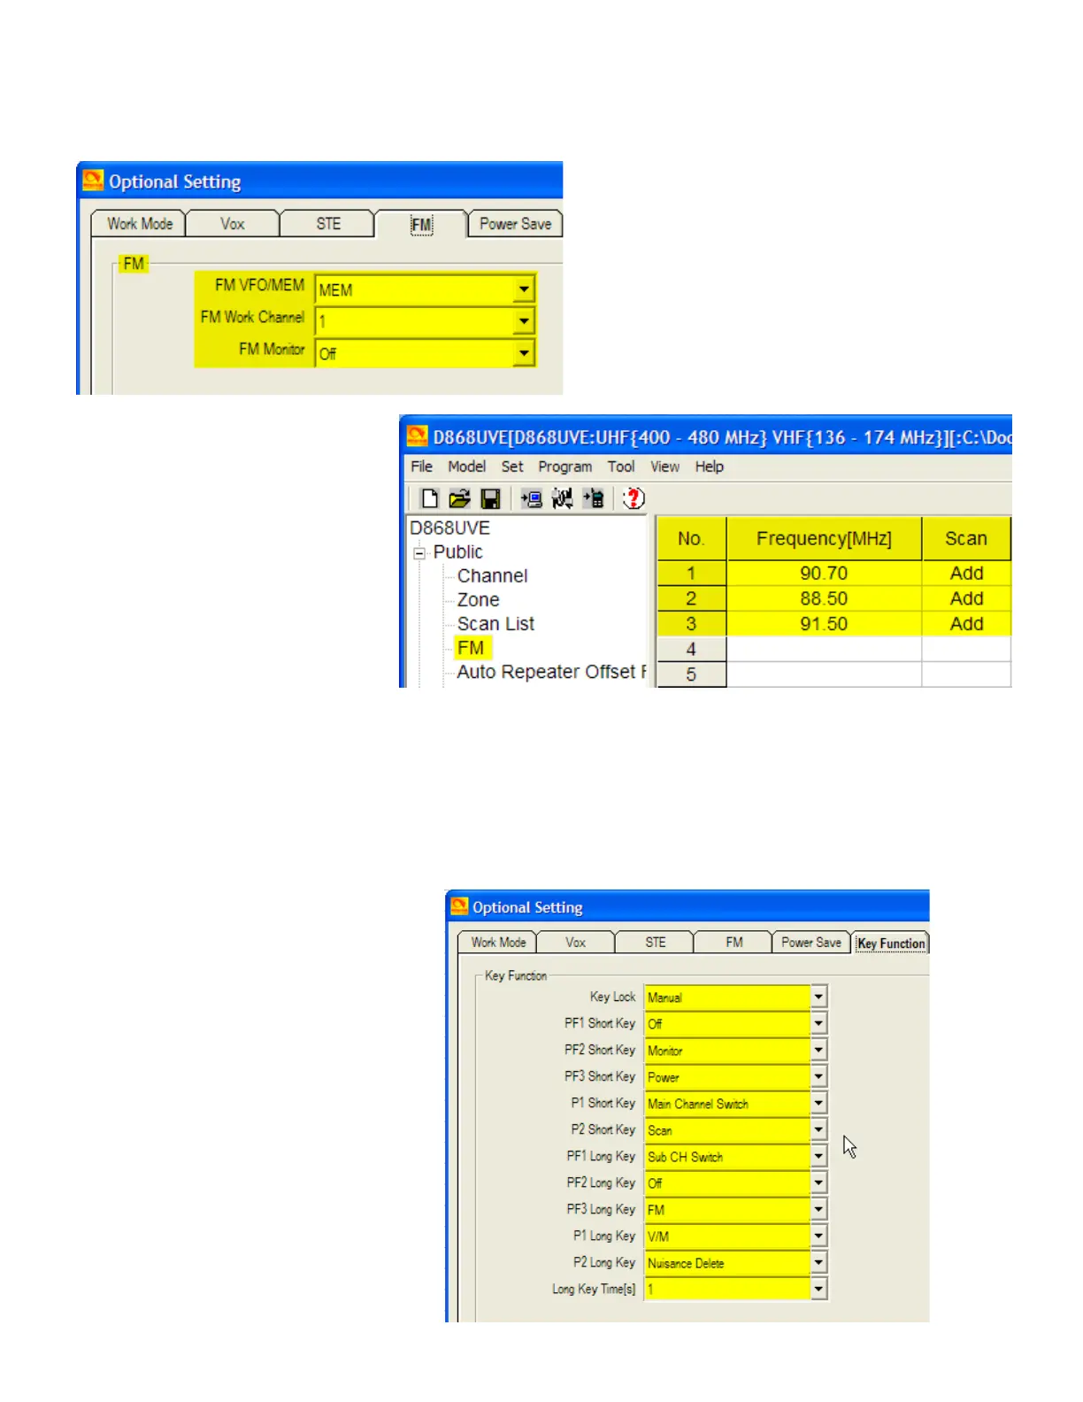The width and height of the screenshot is (1083, 1402).
Task: Open the Set menu
Action: point(512,466)
